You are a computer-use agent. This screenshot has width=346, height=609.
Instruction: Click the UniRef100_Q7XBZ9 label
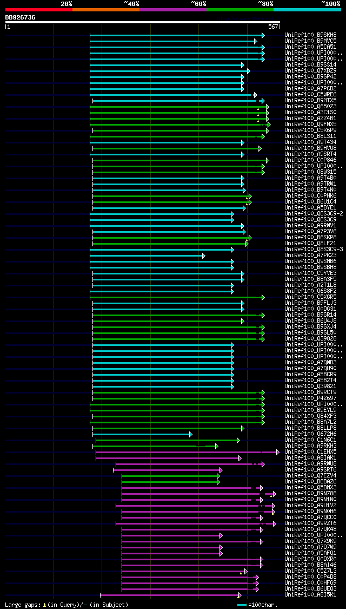(x=310, y=71)
